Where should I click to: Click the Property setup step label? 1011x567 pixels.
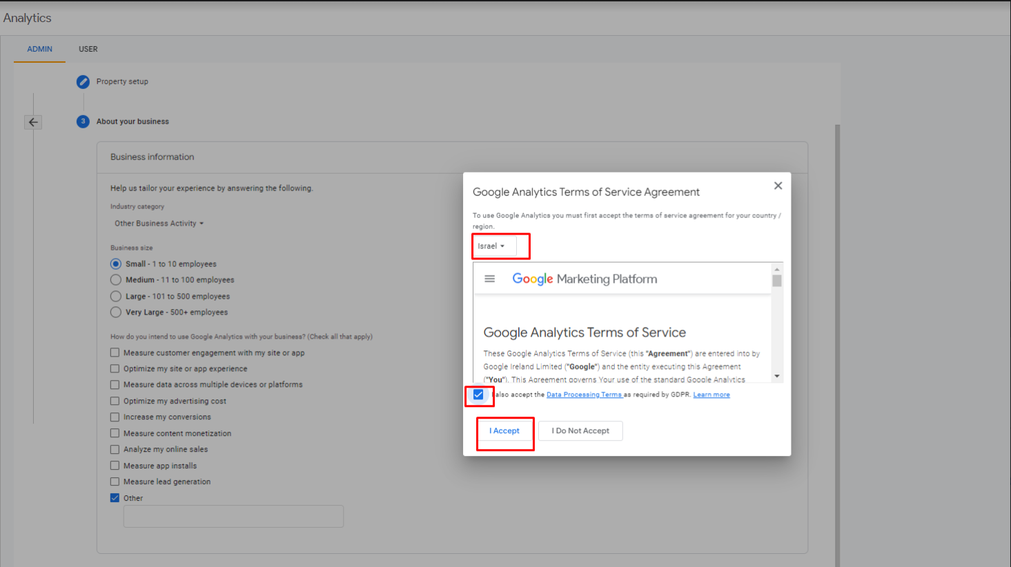pyautogui.click(x=122, y=81)
